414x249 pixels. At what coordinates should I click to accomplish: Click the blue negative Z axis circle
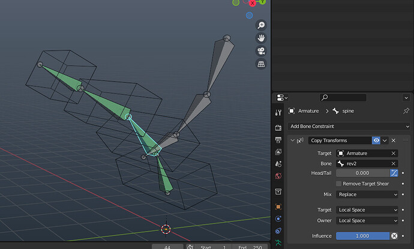[x=249, y=16]
